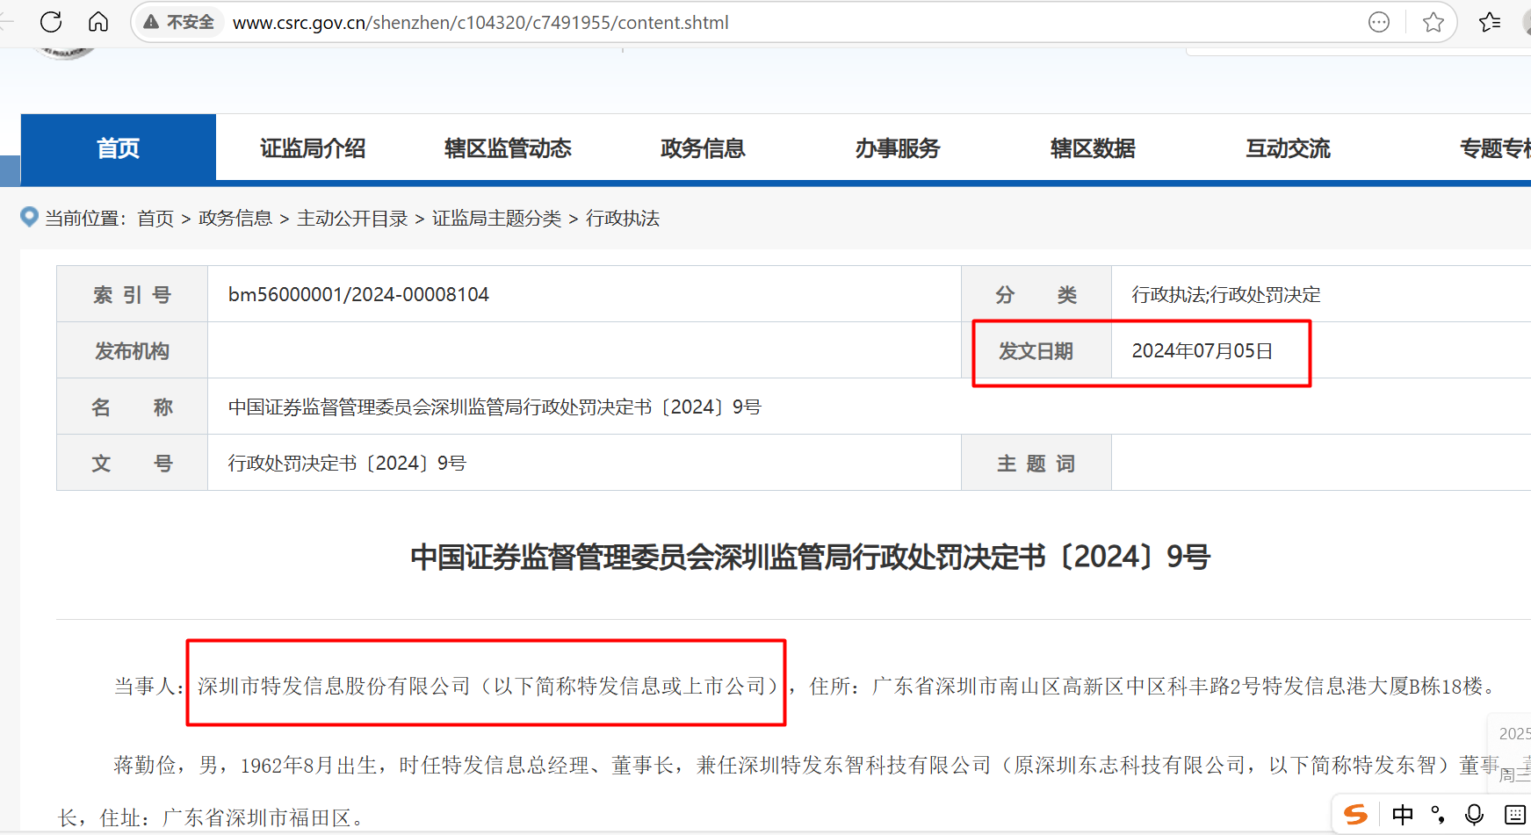Open soft keyboard icon in IME toolbar
The height and width of the screenshot is (835, 1531).
coord(1515,815)
